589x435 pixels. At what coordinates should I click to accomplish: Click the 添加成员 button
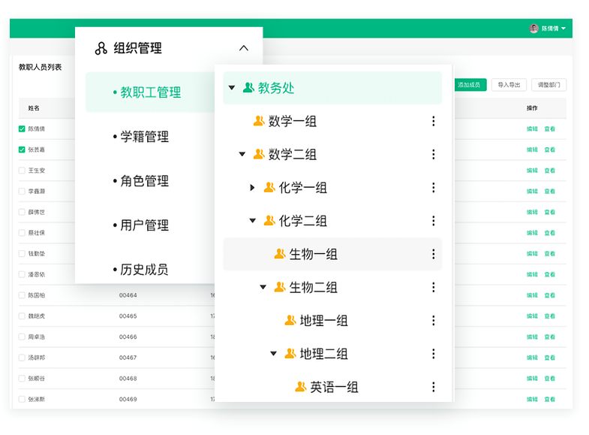[x=470, y=85]
